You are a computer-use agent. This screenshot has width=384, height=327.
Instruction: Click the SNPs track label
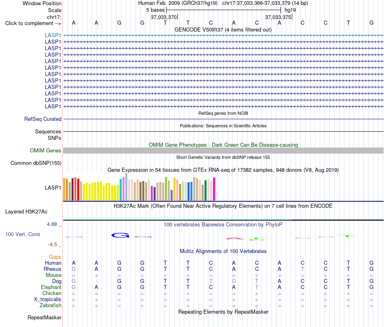pyautogui.click(x=55, y=138)
